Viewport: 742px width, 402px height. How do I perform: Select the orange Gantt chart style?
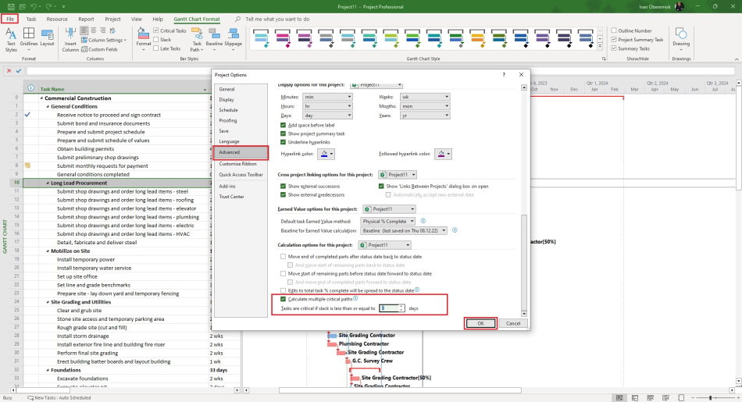pos(477,38)
